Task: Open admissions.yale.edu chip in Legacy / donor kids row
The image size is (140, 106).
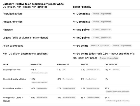Action: [93, 70]
